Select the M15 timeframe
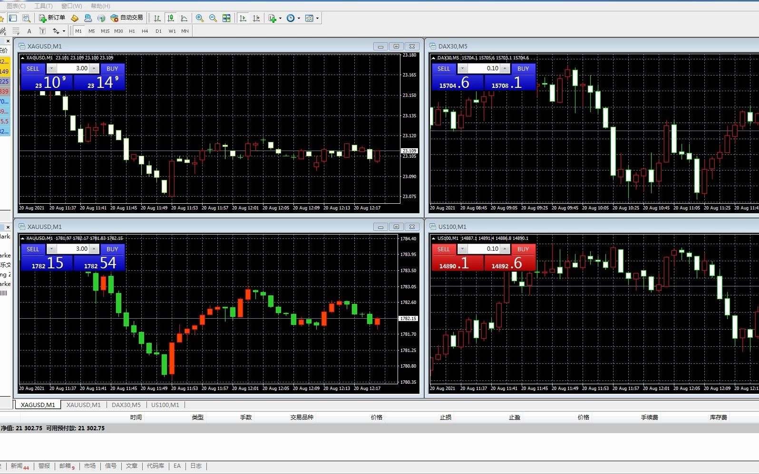The image size is (759, 474). 105,31
